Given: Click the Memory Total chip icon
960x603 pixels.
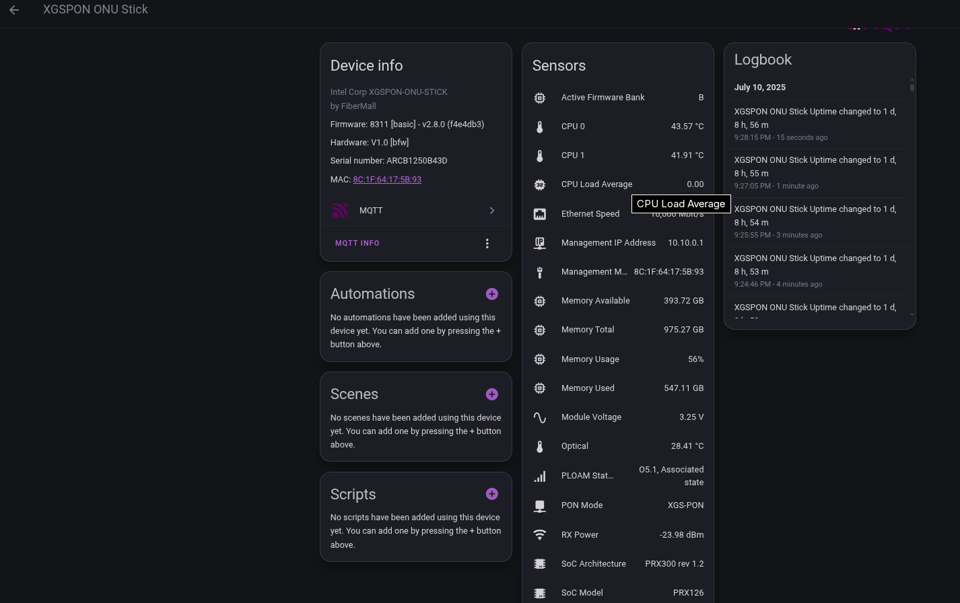Looking at the screenshot, I should 540,330.
